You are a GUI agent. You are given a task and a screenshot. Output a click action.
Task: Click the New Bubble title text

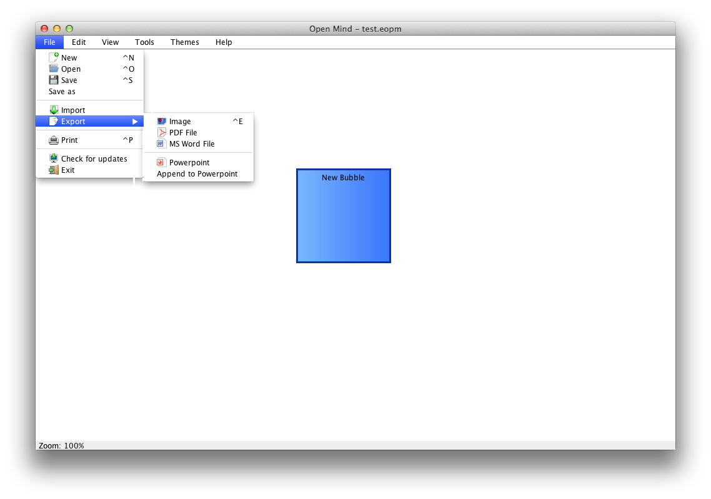coord(343,178)
